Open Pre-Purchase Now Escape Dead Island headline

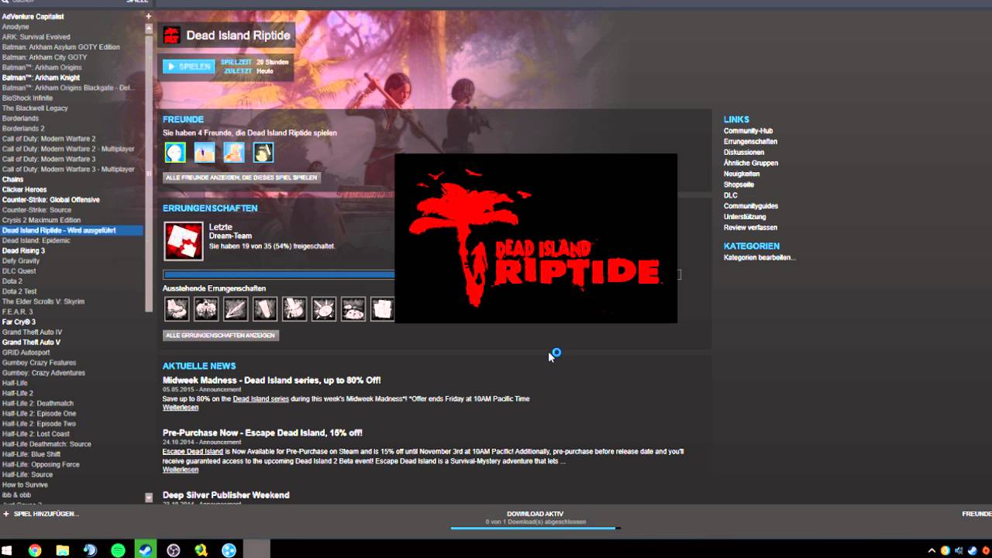(262, 432)
